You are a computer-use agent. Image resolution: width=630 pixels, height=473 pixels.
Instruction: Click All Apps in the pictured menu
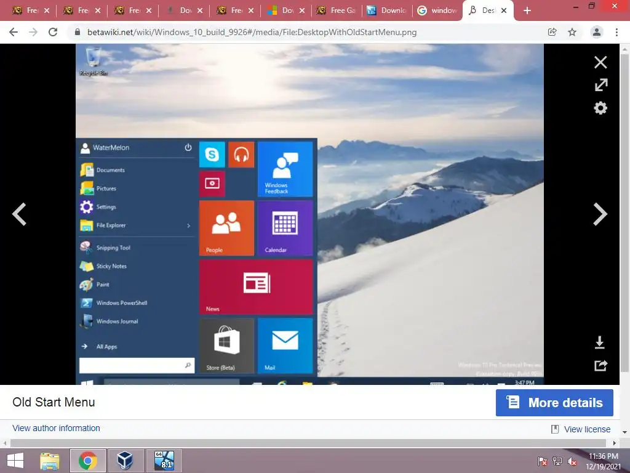point(106,346)
